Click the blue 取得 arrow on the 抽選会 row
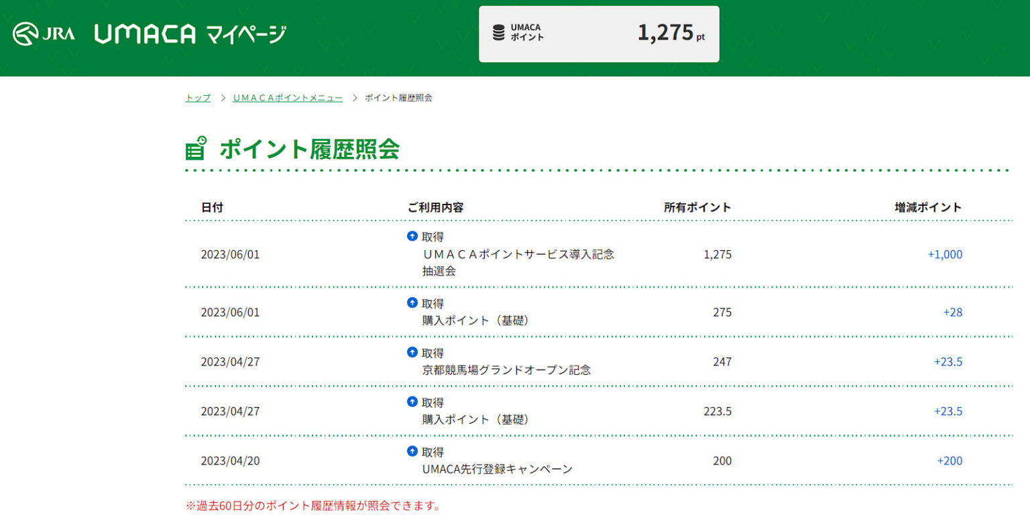The width and height of the screenshot is (1030, 515). pos(412,236)
